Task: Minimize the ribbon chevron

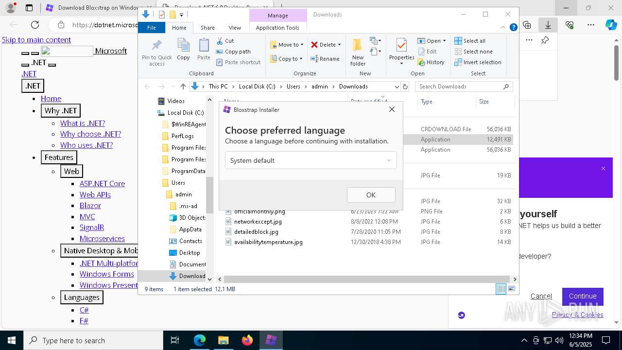Action: (x=504, y=28)
